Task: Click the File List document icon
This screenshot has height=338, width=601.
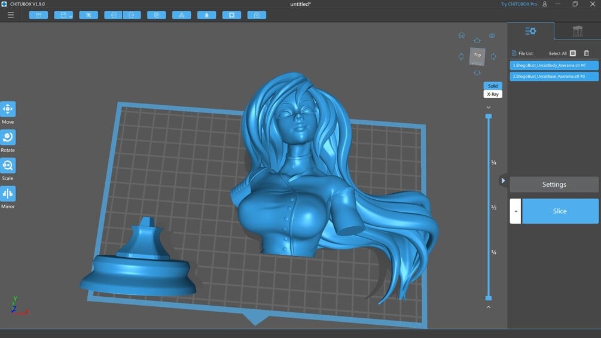Action: 514,53
